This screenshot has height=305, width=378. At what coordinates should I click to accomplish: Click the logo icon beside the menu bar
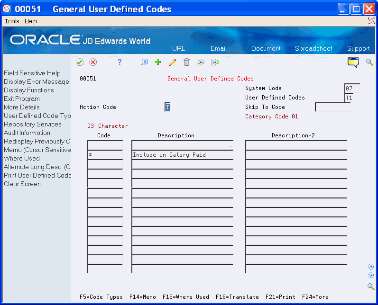tap(371, 21)
